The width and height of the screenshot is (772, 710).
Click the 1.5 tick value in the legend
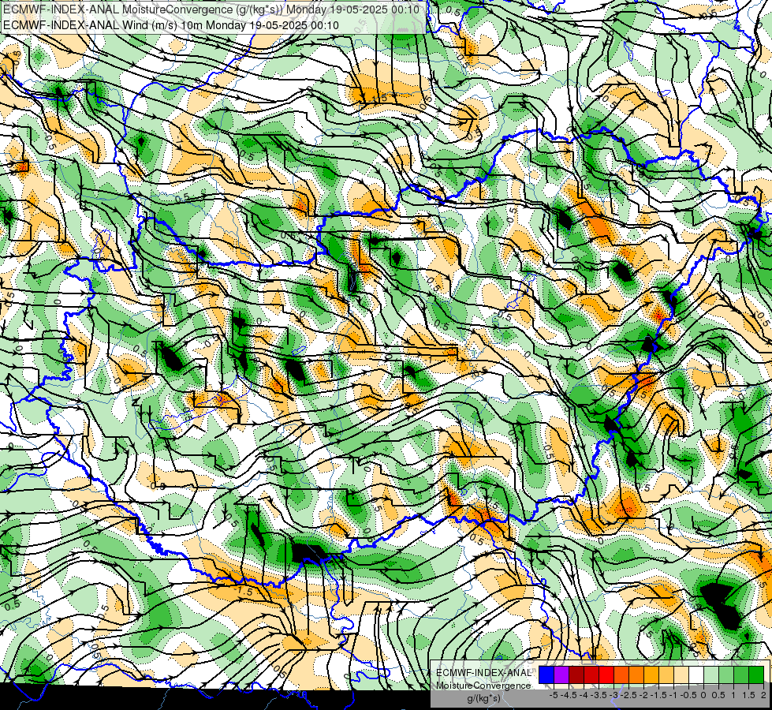[748, 695]
